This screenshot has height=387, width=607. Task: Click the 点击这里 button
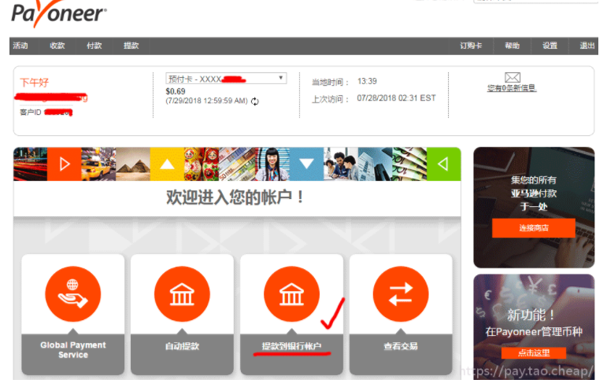[x=534, y=352]
